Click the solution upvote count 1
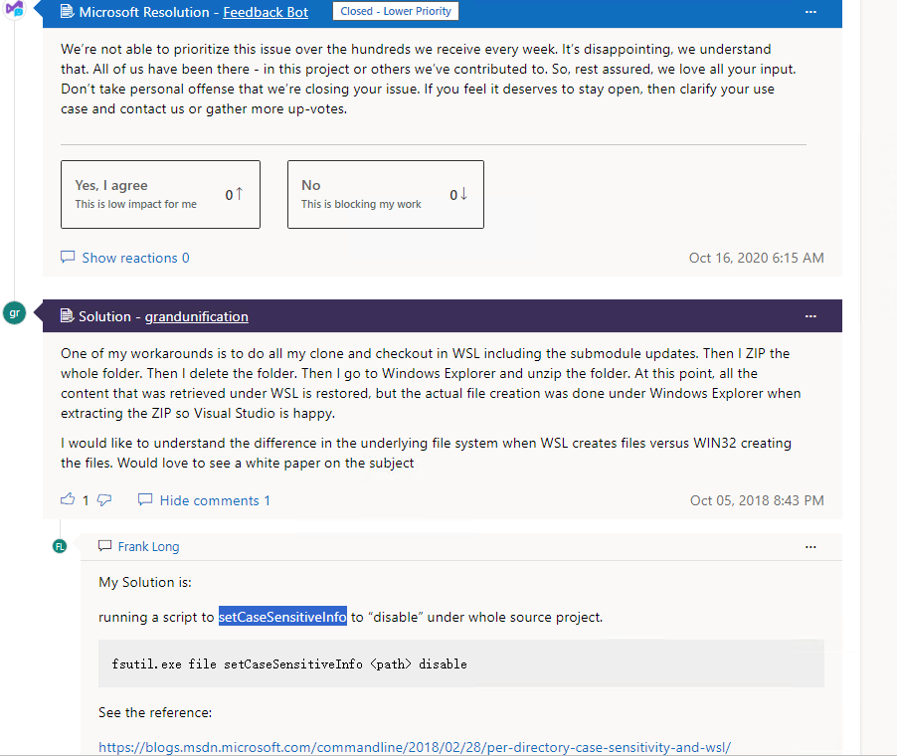Screen dimensions: 897x756 point(86,500)
